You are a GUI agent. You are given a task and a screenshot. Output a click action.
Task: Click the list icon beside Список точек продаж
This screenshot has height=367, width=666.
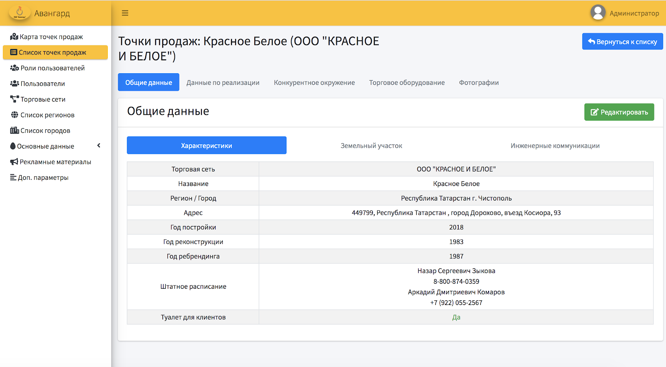tap(14, 52)
